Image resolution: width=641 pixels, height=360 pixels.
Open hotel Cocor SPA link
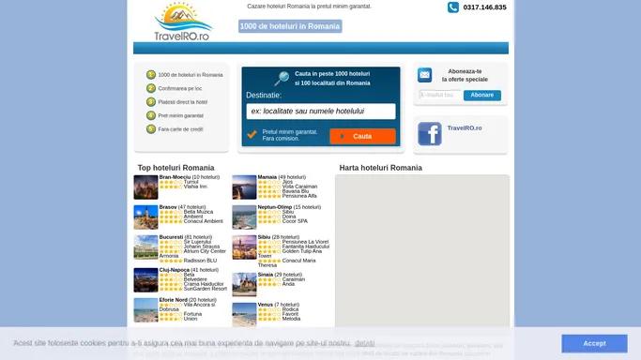coord(295,221)
